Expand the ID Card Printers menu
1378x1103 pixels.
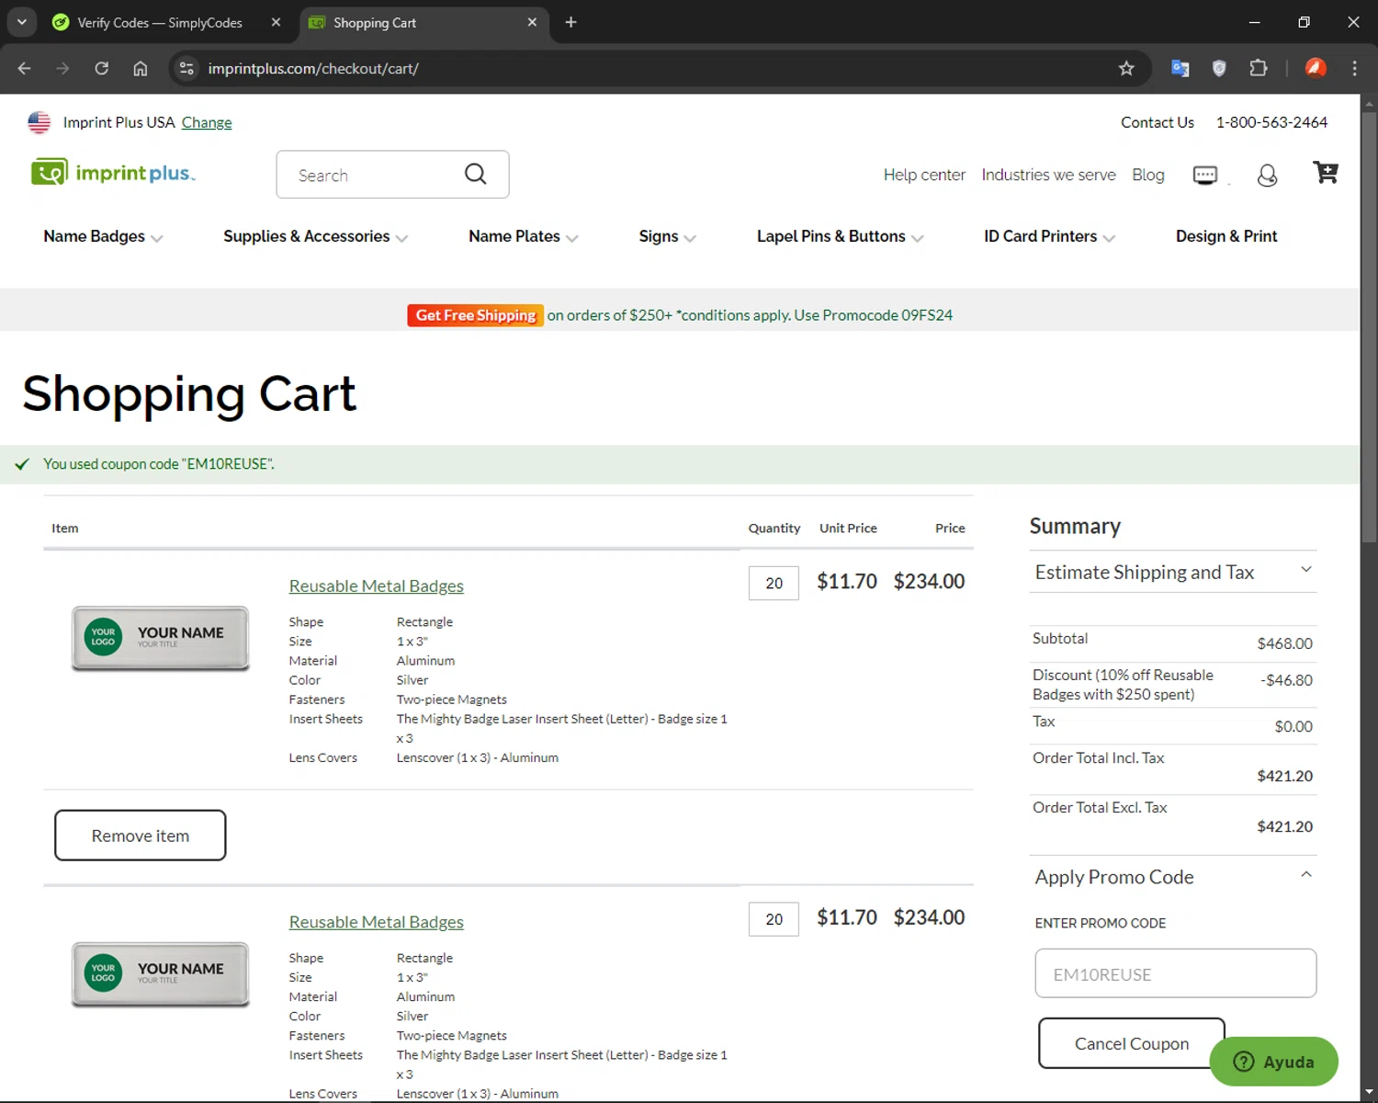[x=1049, y=236]
